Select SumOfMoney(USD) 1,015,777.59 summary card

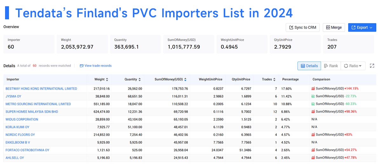(x=189, y=44)
